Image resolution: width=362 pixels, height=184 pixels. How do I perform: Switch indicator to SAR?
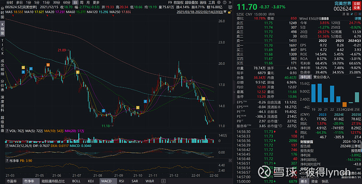pyautogui.click(x=134, y=181)
